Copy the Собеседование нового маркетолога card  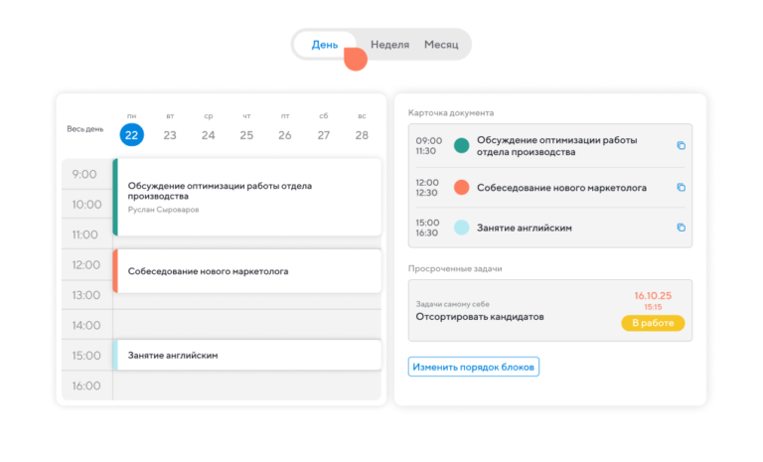681,188
